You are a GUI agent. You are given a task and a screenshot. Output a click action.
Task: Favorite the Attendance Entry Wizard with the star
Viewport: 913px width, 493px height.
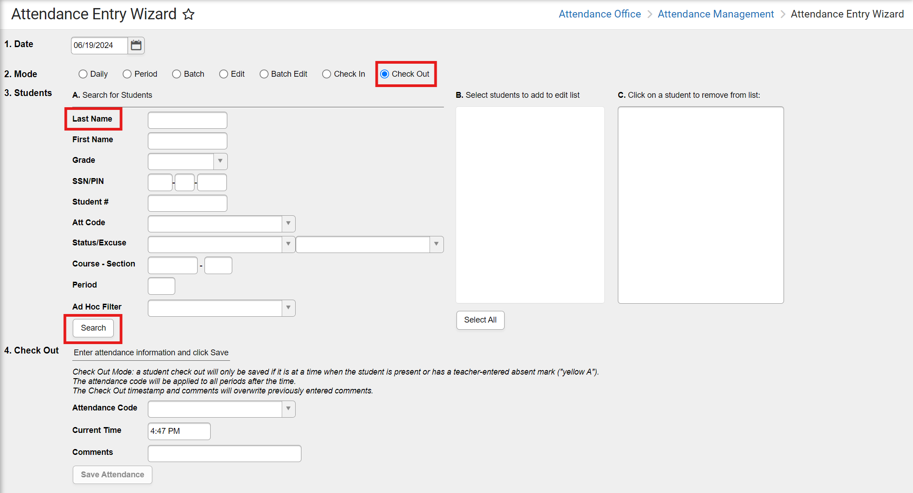189,14
